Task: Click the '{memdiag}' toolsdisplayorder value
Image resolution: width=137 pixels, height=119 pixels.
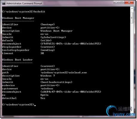Action: click(48, 50)
